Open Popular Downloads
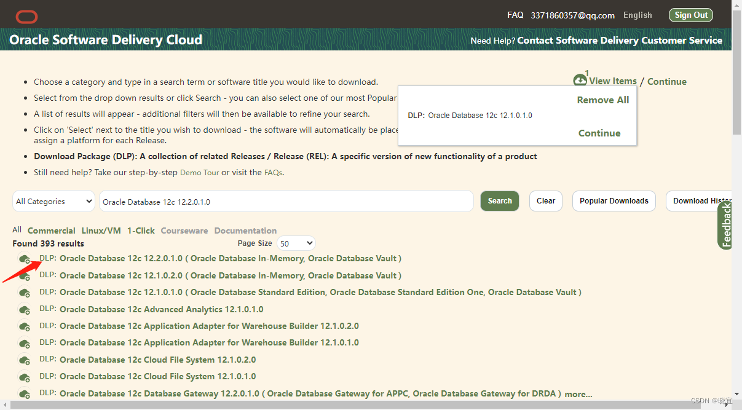Screen dimensions: 742x410 (x=614, y=201)
